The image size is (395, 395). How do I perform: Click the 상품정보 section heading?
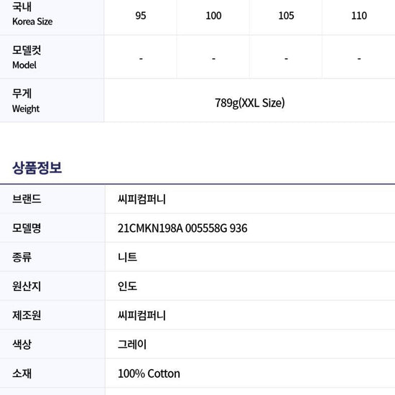point(37,168)
